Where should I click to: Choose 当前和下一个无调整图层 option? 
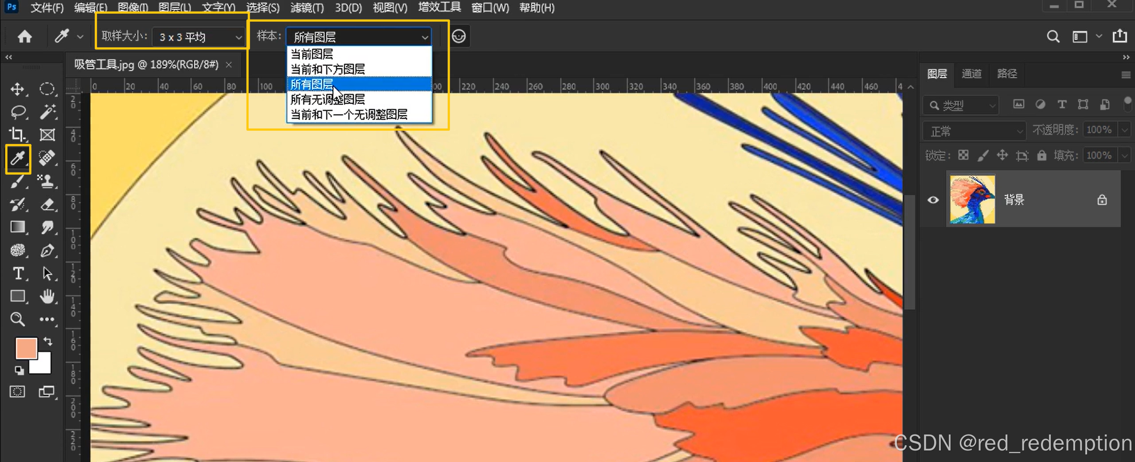coord(359,114)
